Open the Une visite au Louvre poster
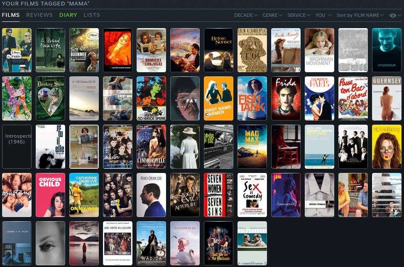 tap(118, 243)
